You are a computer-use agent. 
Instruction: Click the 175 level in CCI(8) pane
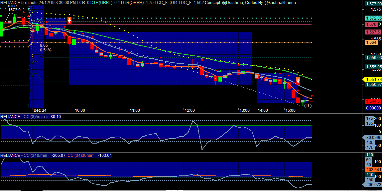point(370,118)
